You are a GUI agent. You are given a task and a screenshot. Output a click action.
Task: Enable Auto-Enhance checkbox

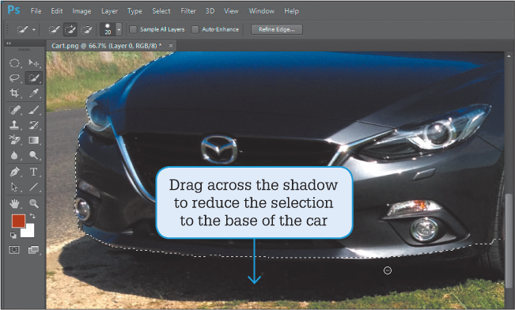tap(195, 29)
